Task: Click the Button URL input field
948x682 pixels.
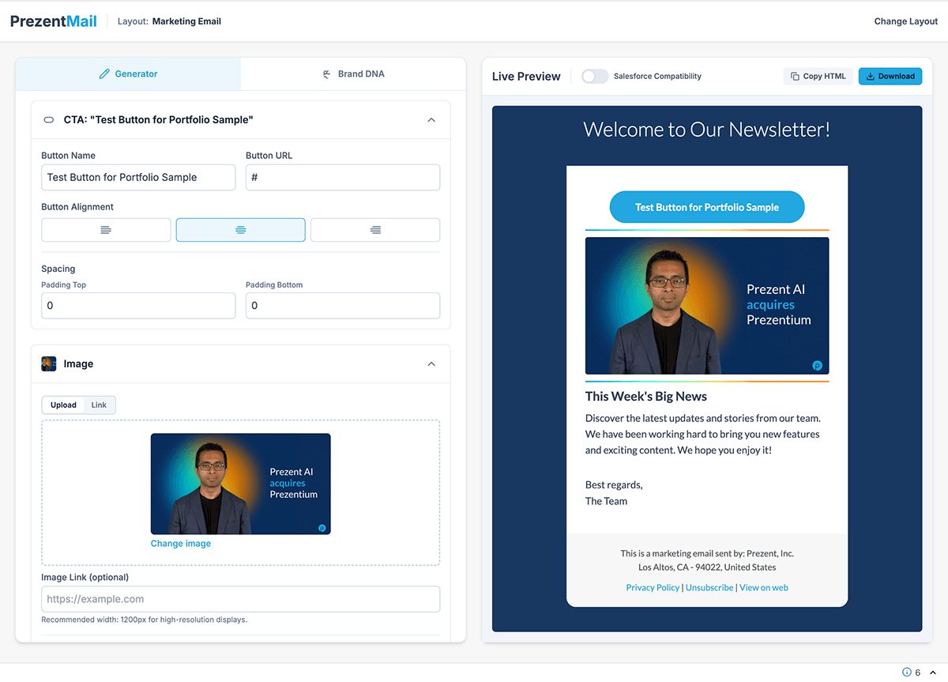Action: click(x=343, y=177)
